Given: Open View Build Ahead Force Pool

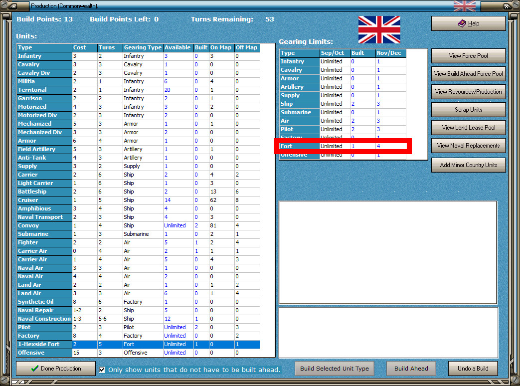Looking at the screenshot, I should click(x=468, y=74).
